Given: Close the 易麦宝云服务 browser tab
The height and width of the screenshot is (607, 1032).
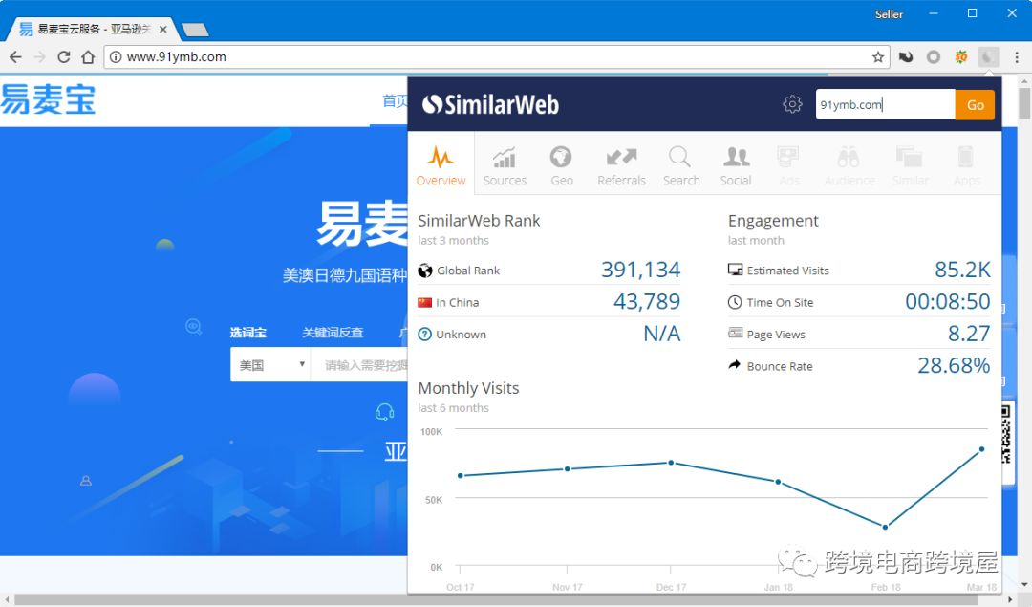Looking at the screenshot, I should pyautogui.click(x=163, y=30).
